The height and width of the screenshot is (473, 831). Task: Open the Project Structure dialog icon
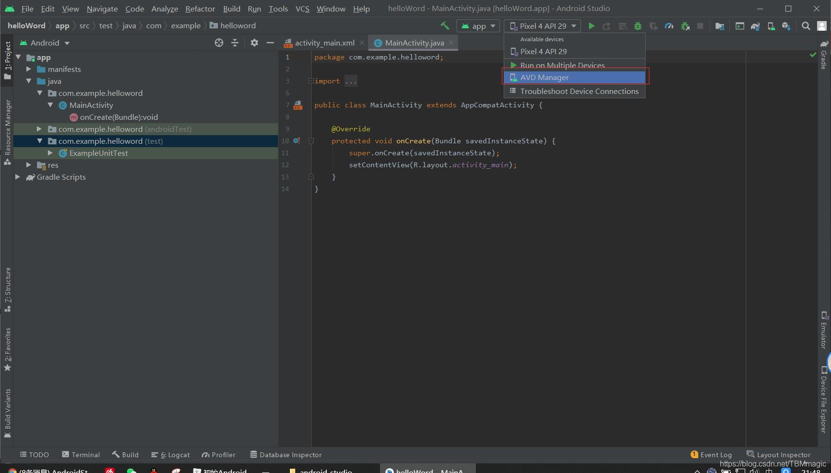(719, 26)
